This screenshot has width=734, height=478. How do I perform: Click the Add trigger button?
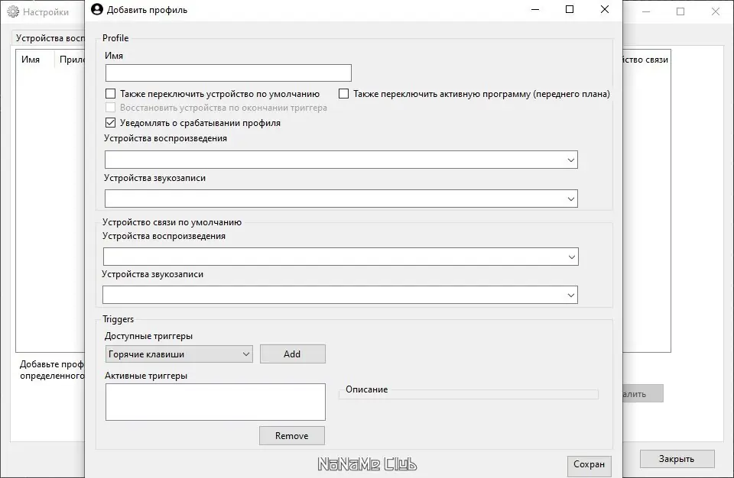click(x=292, y=354)
